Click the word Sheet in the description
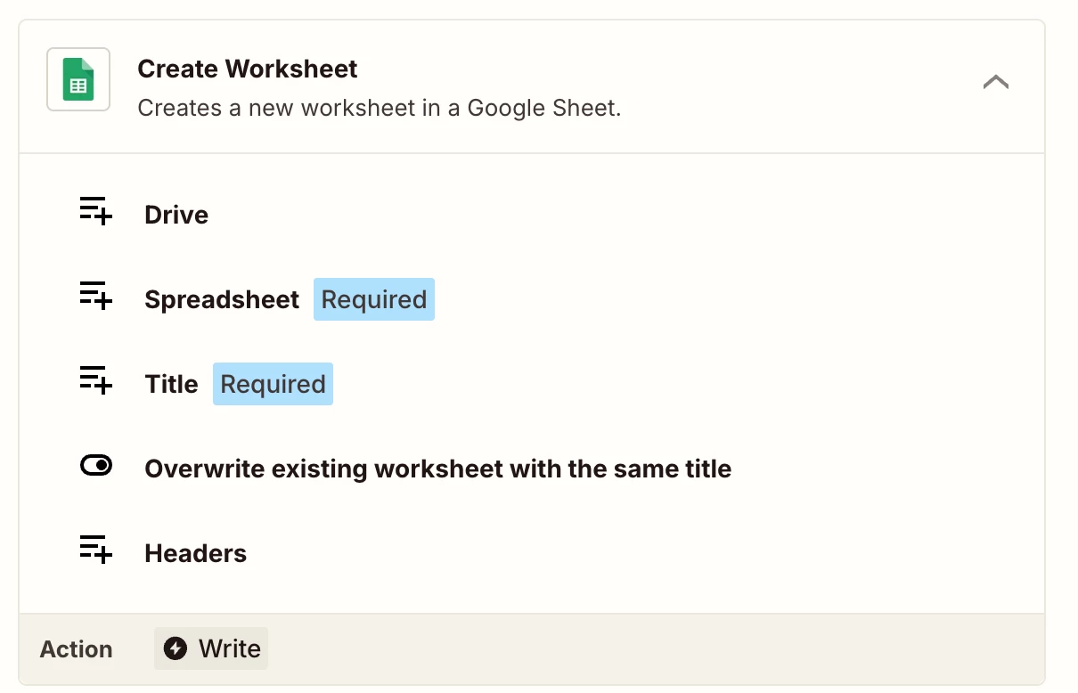Viewport: 1078px width, 693px height. click(585, 109)
